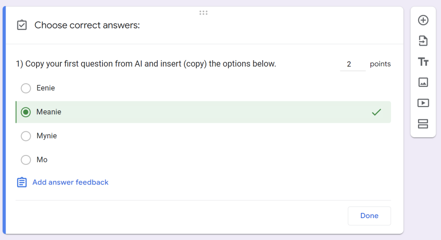Select the Mo radio option
This screenshot has height=240, width=441.
click(26, 160)
